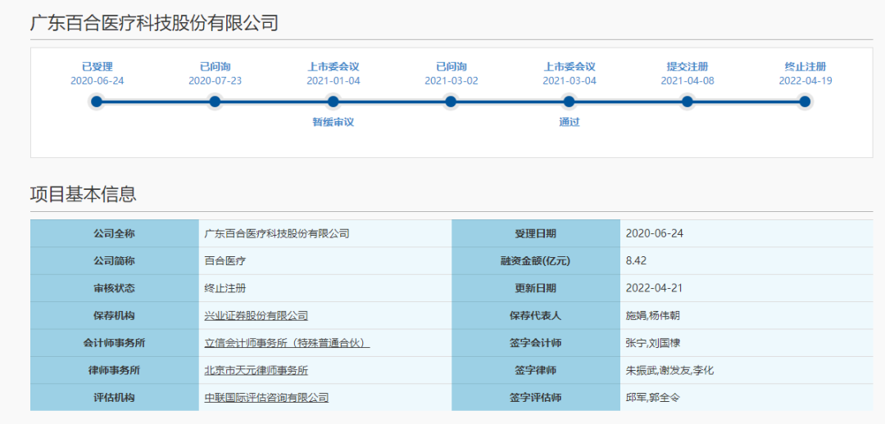Click the 暂缓审议 status label
Screen dimensions: 885x424
click(333, 122)
